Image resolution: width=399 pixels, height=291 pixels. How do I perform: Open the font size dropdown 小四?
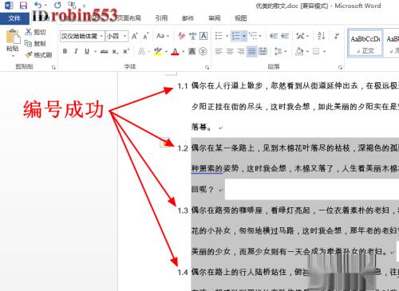pyautogui.click(x=117, y=36)
